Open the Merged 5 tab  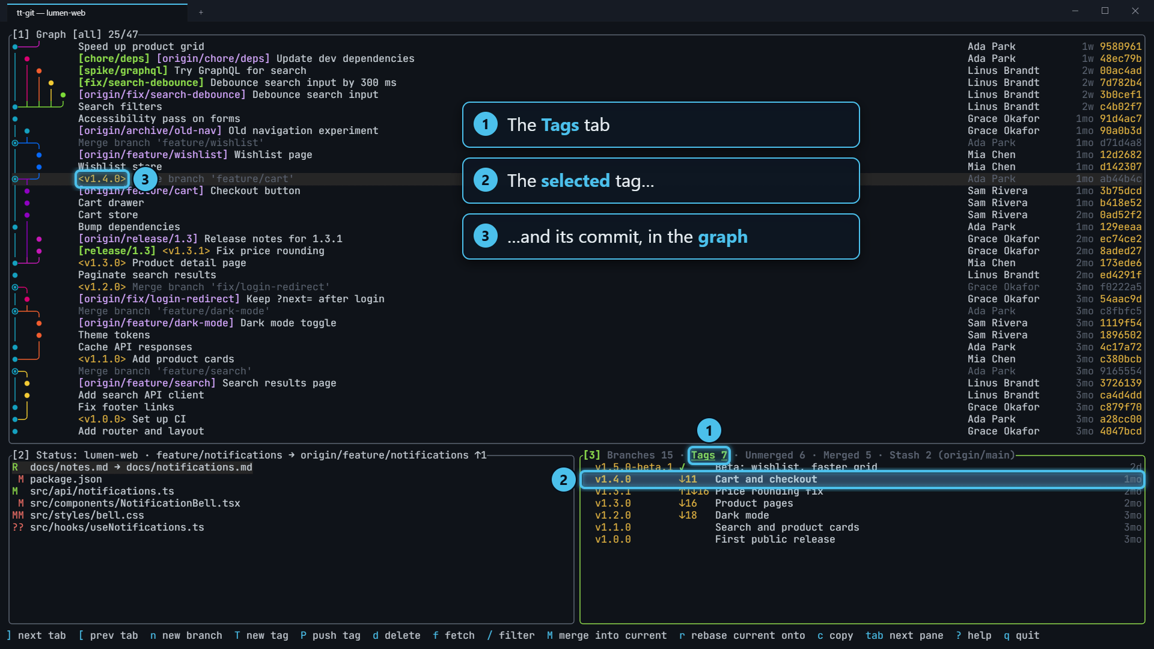pos(847,456)
